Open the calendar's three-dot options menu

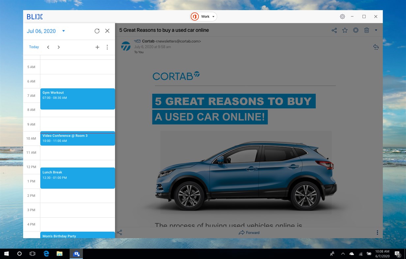(x=107, y=47)
